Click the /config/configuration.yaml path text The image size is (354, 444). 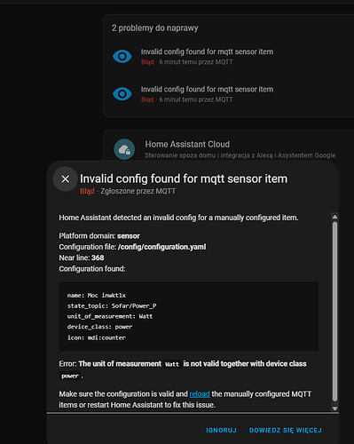pos(161,247)
